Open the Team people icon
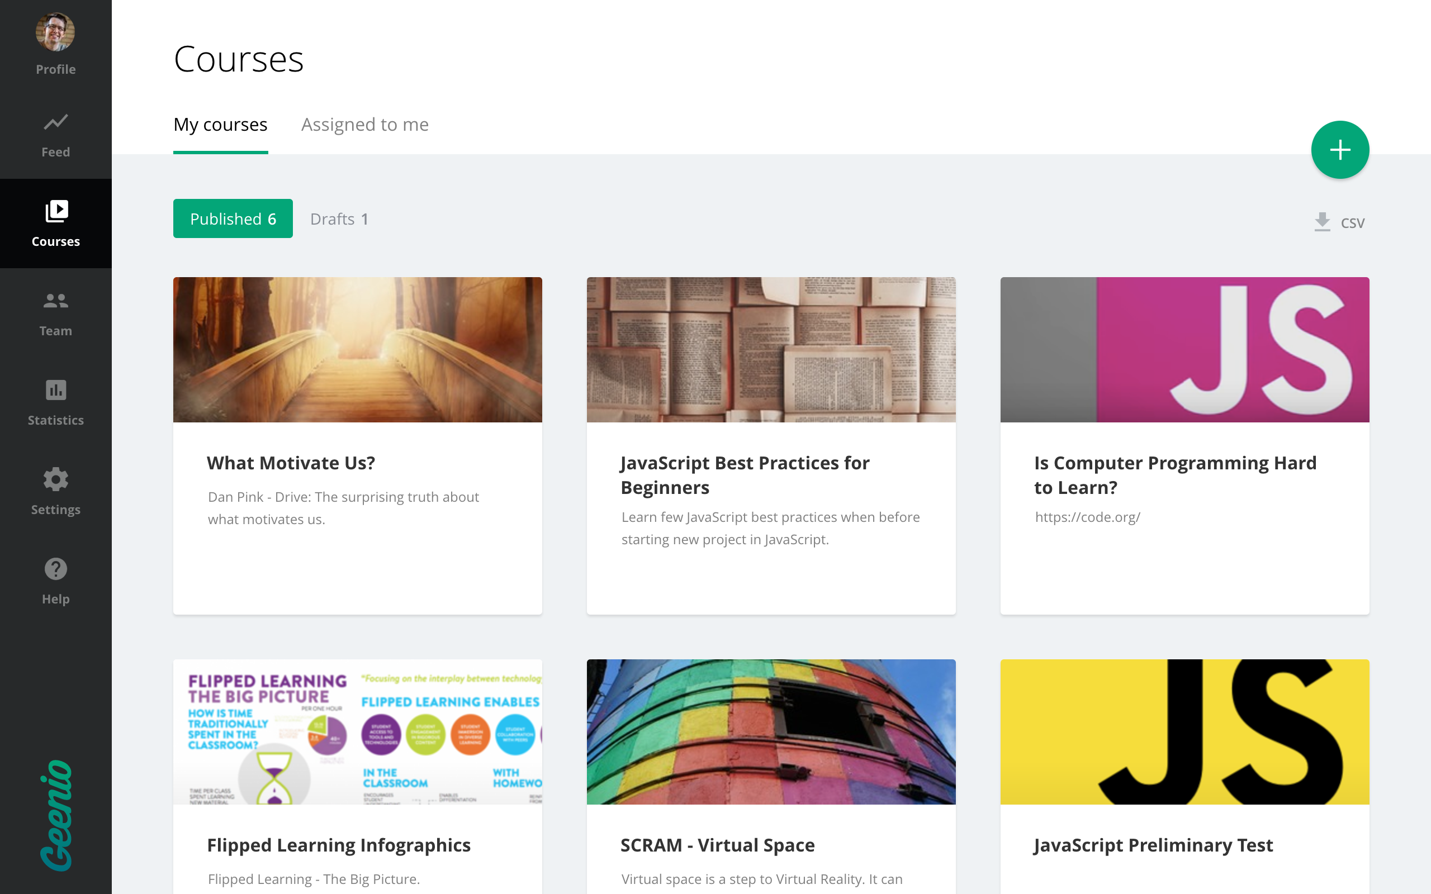Image resolution: width=1431 pixels, height=894 pixels. click(x=55, y=301)
